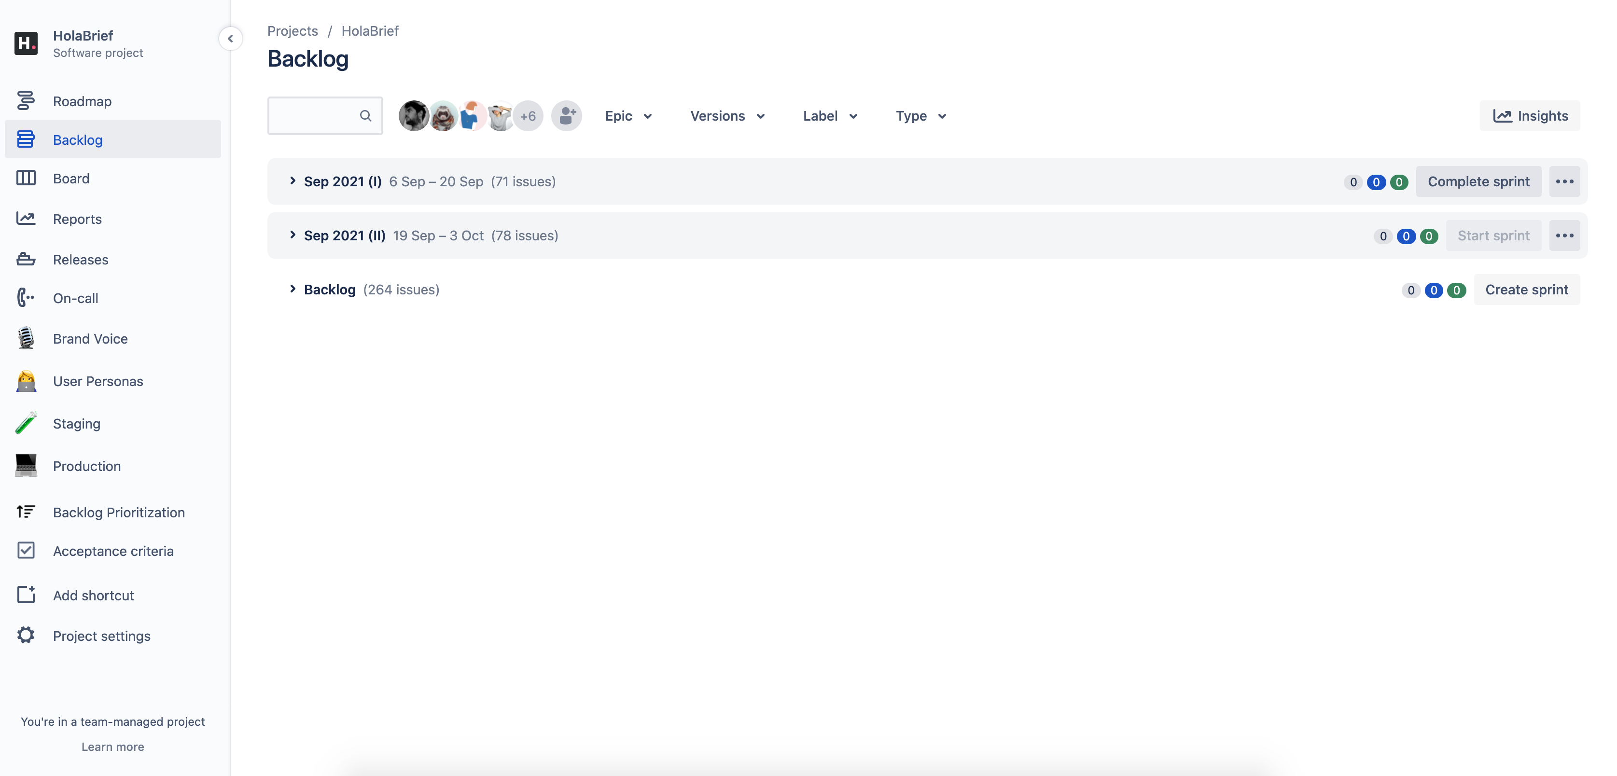Open the On-call phone icon

coord(26,298)
